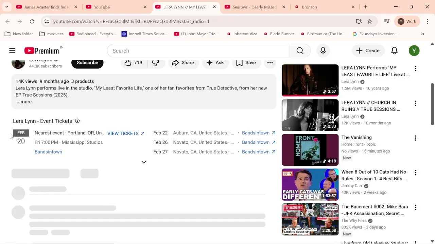
Task: Click the browser address bar URL
Action: (131, 21)
